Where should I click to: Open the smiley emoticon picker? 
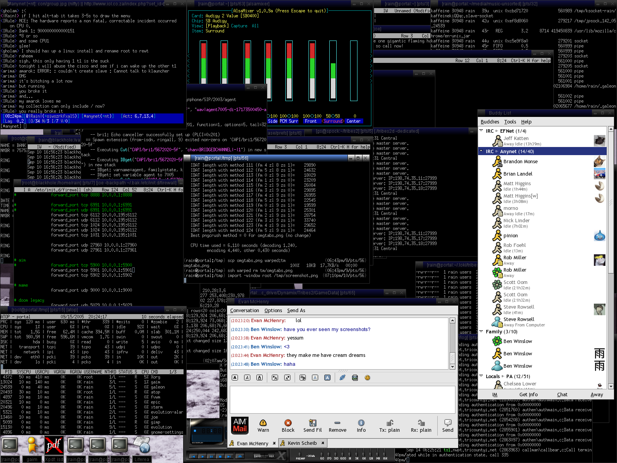(x=368, y=378)
